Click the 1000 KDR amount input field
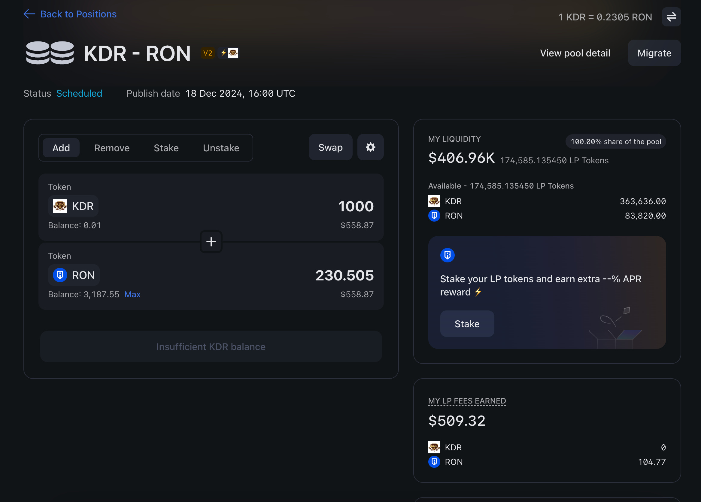Viewport: 701px width, 502px height. [356, 206]
